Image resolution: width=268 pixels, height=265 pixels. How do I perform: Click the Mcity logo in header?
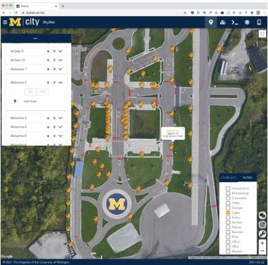click(24, 22)
